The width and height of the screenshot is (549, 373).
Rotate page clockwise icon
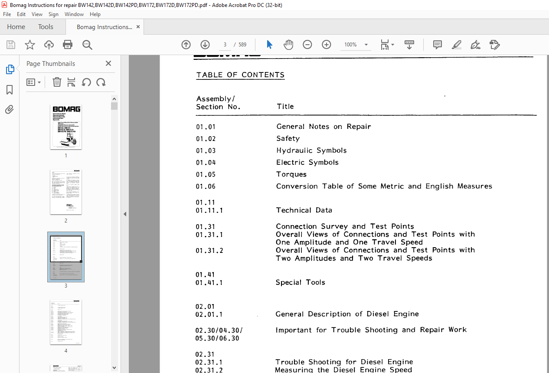(x=101, y=82)
